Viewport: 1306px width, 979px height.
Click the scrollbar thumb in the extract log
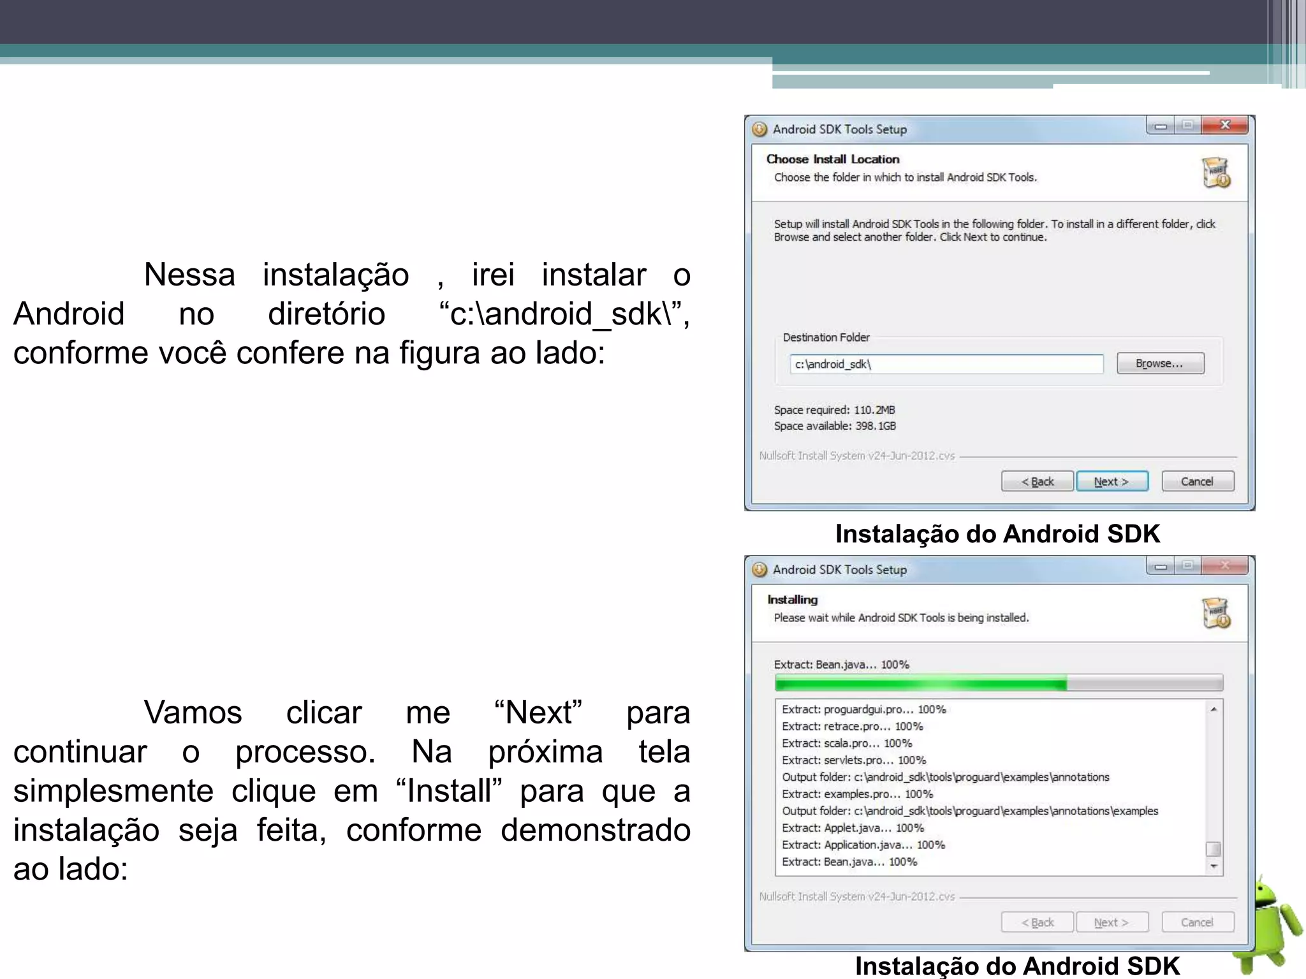pyautogui.click(x=1214, y=848)
